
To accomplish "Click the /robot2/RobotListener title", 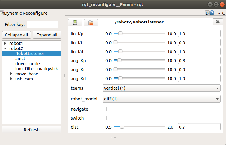I will pyautogui.click(x=139, y=22).
